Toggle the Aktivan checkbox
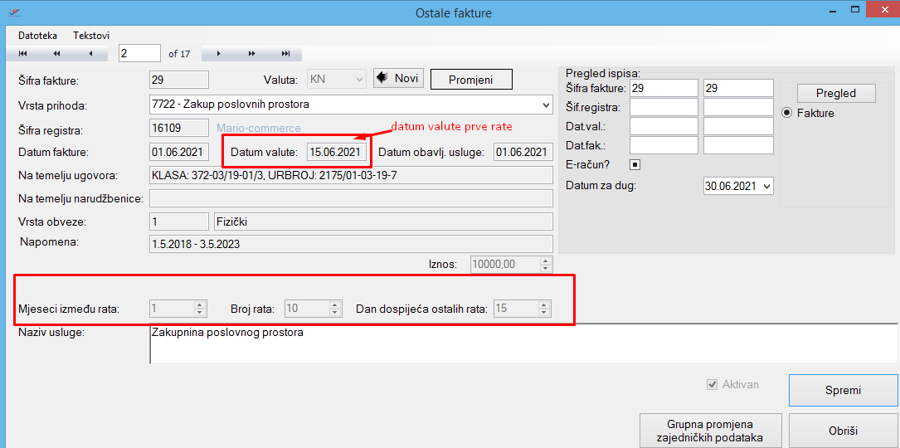This screenshot has width=900, height=448. [711, 385]
